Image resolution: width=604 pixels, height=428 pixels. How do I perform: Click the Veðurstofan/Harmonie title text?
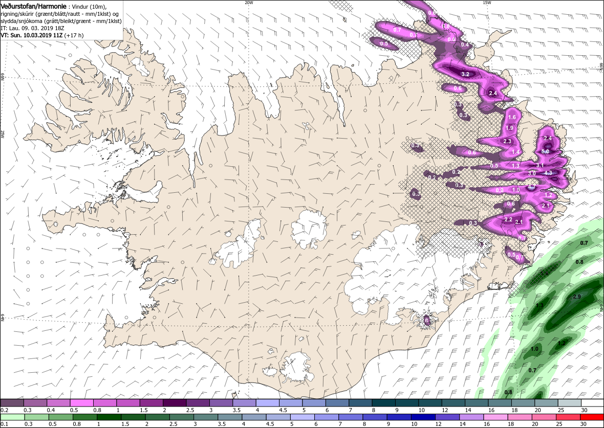click(x=33, y=7)
